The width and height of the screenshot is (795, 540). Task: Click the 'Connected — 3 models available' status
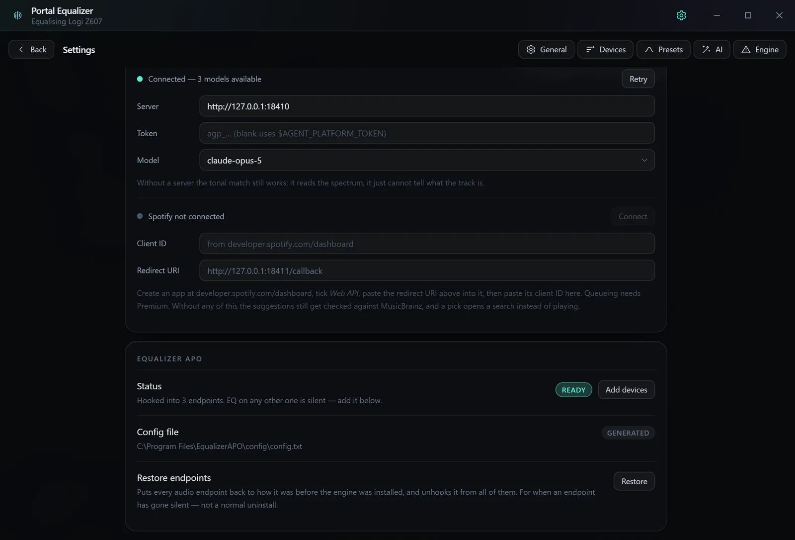(205, 79)
